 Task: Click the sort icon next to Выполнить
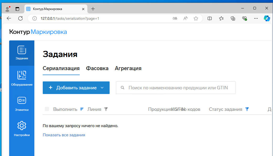[x=82, y=109]
